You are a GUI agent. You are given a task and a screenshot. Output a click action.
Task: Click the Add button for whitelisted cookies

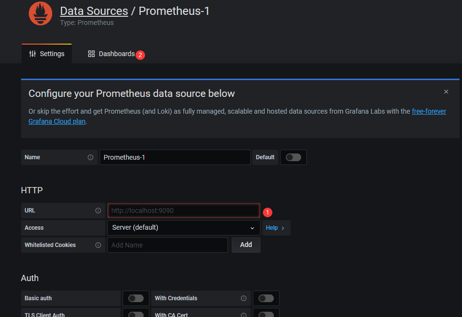(x=246, y=245)
